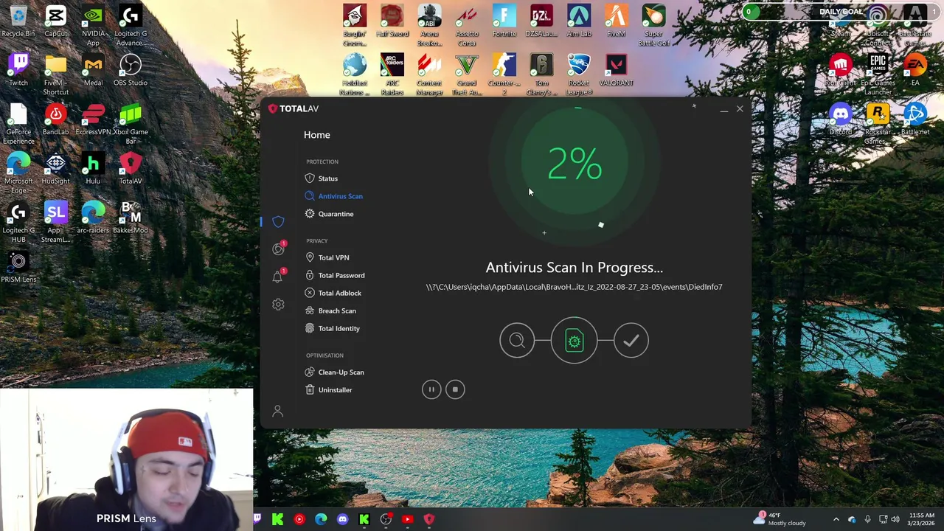Select the BakkesMod desktop icon
This screenshot has width=944, height=531.
131,218
